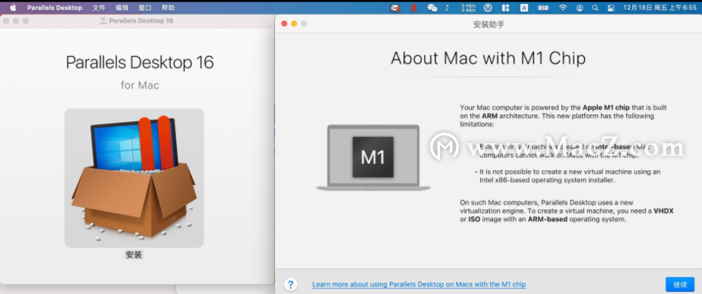Open the Apple menu
Image resolution: width=702 pixels, height=294 pixels.
click(13, 8)
